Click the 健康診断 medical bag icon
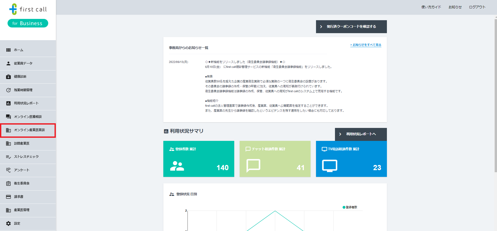Screen dimensions: 497x231 tap(9, 77)
